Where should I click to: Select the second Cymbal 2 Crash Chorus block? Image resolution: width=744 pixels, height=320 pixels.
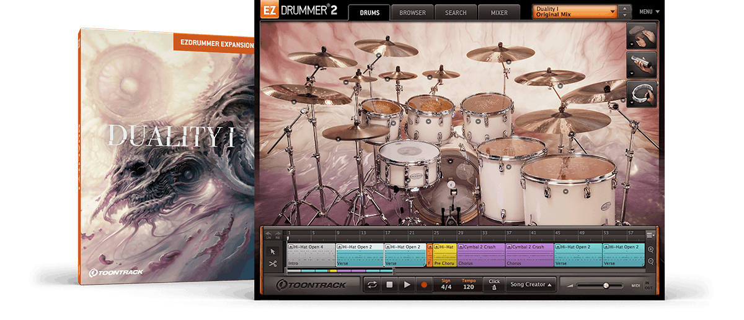coord(529,255)
